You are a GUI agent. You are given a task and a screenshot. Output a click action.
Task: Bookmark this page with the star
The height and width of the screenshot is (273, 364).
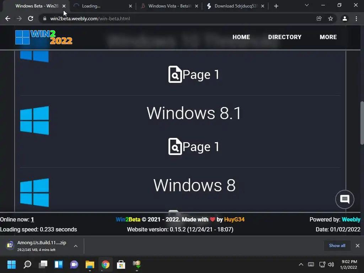pos(331,18)
